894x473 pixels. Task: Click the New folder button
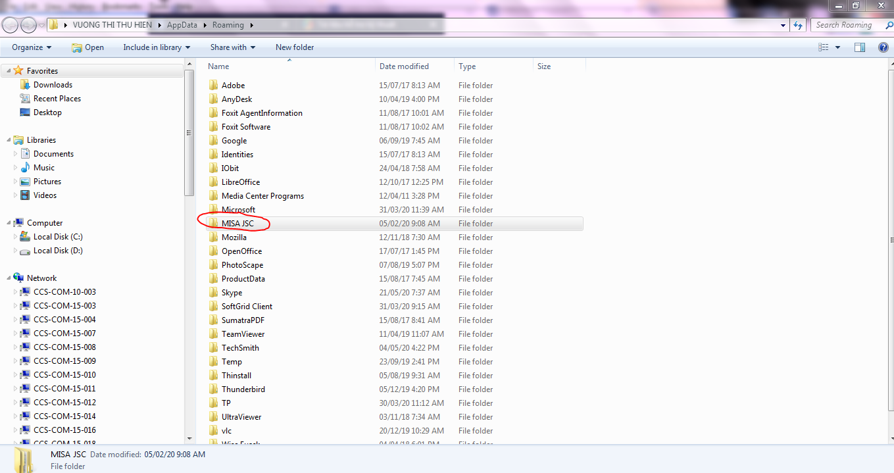point(295,47)
